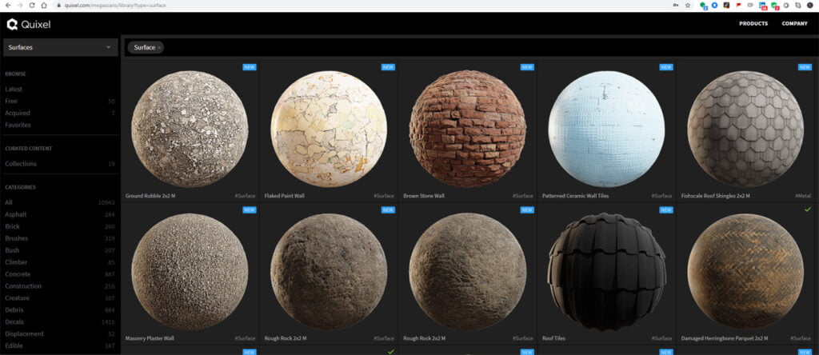The width and height of the screenshot is (819, 355).
Task: Click the padlock site info icon
Action: [58, 6]
